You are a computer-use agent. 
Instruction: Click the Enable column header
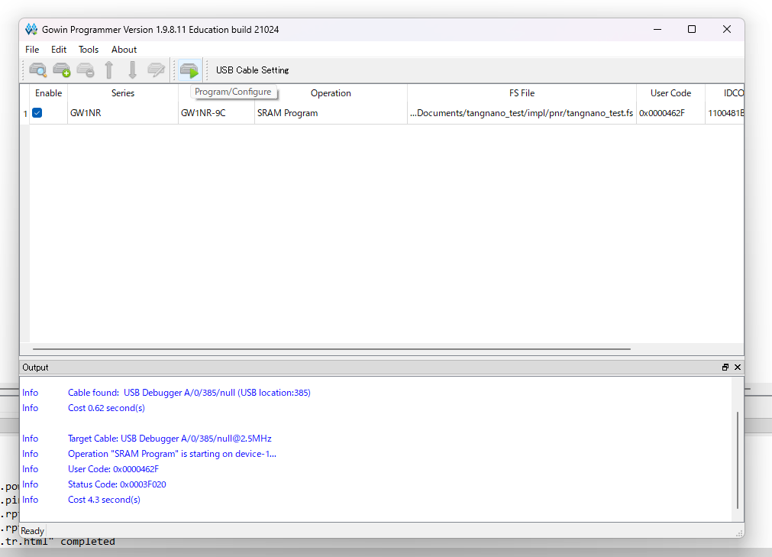[48, 93]
